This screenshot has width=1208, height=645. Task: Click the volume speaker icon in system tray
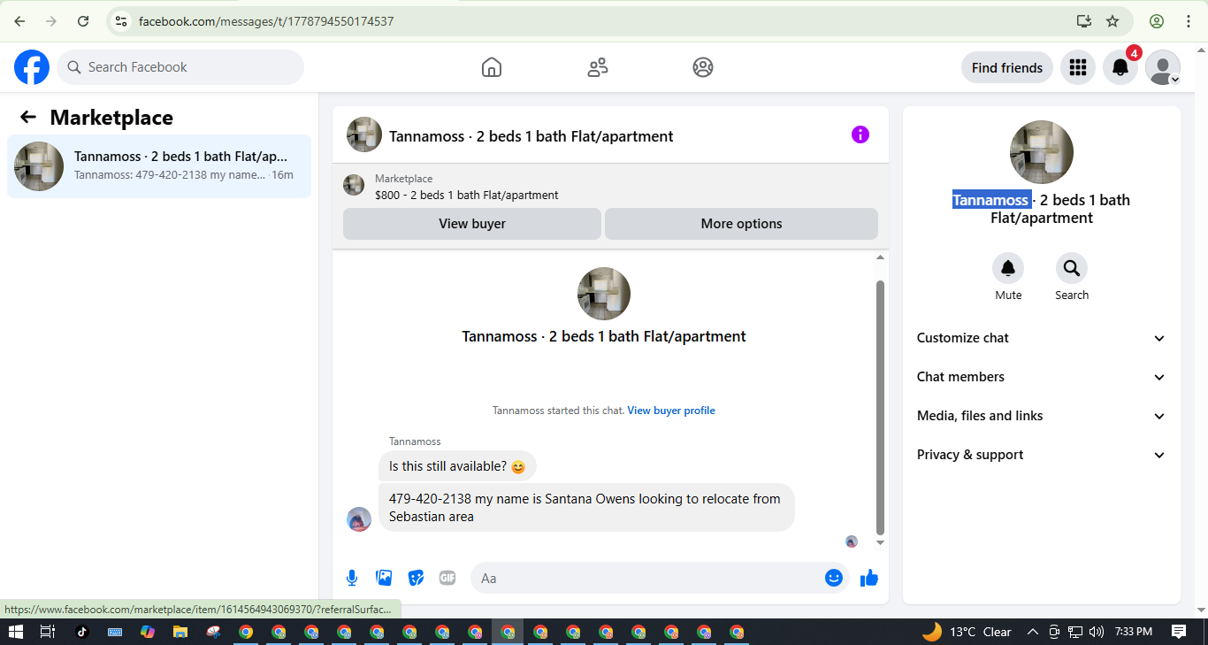point(1097,632)
